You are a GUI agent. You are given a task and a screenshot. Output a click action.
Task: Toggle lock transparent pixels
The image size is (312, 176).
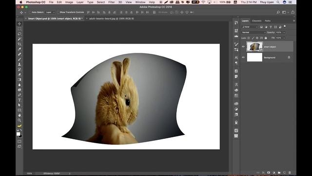(x=249, y=38)
